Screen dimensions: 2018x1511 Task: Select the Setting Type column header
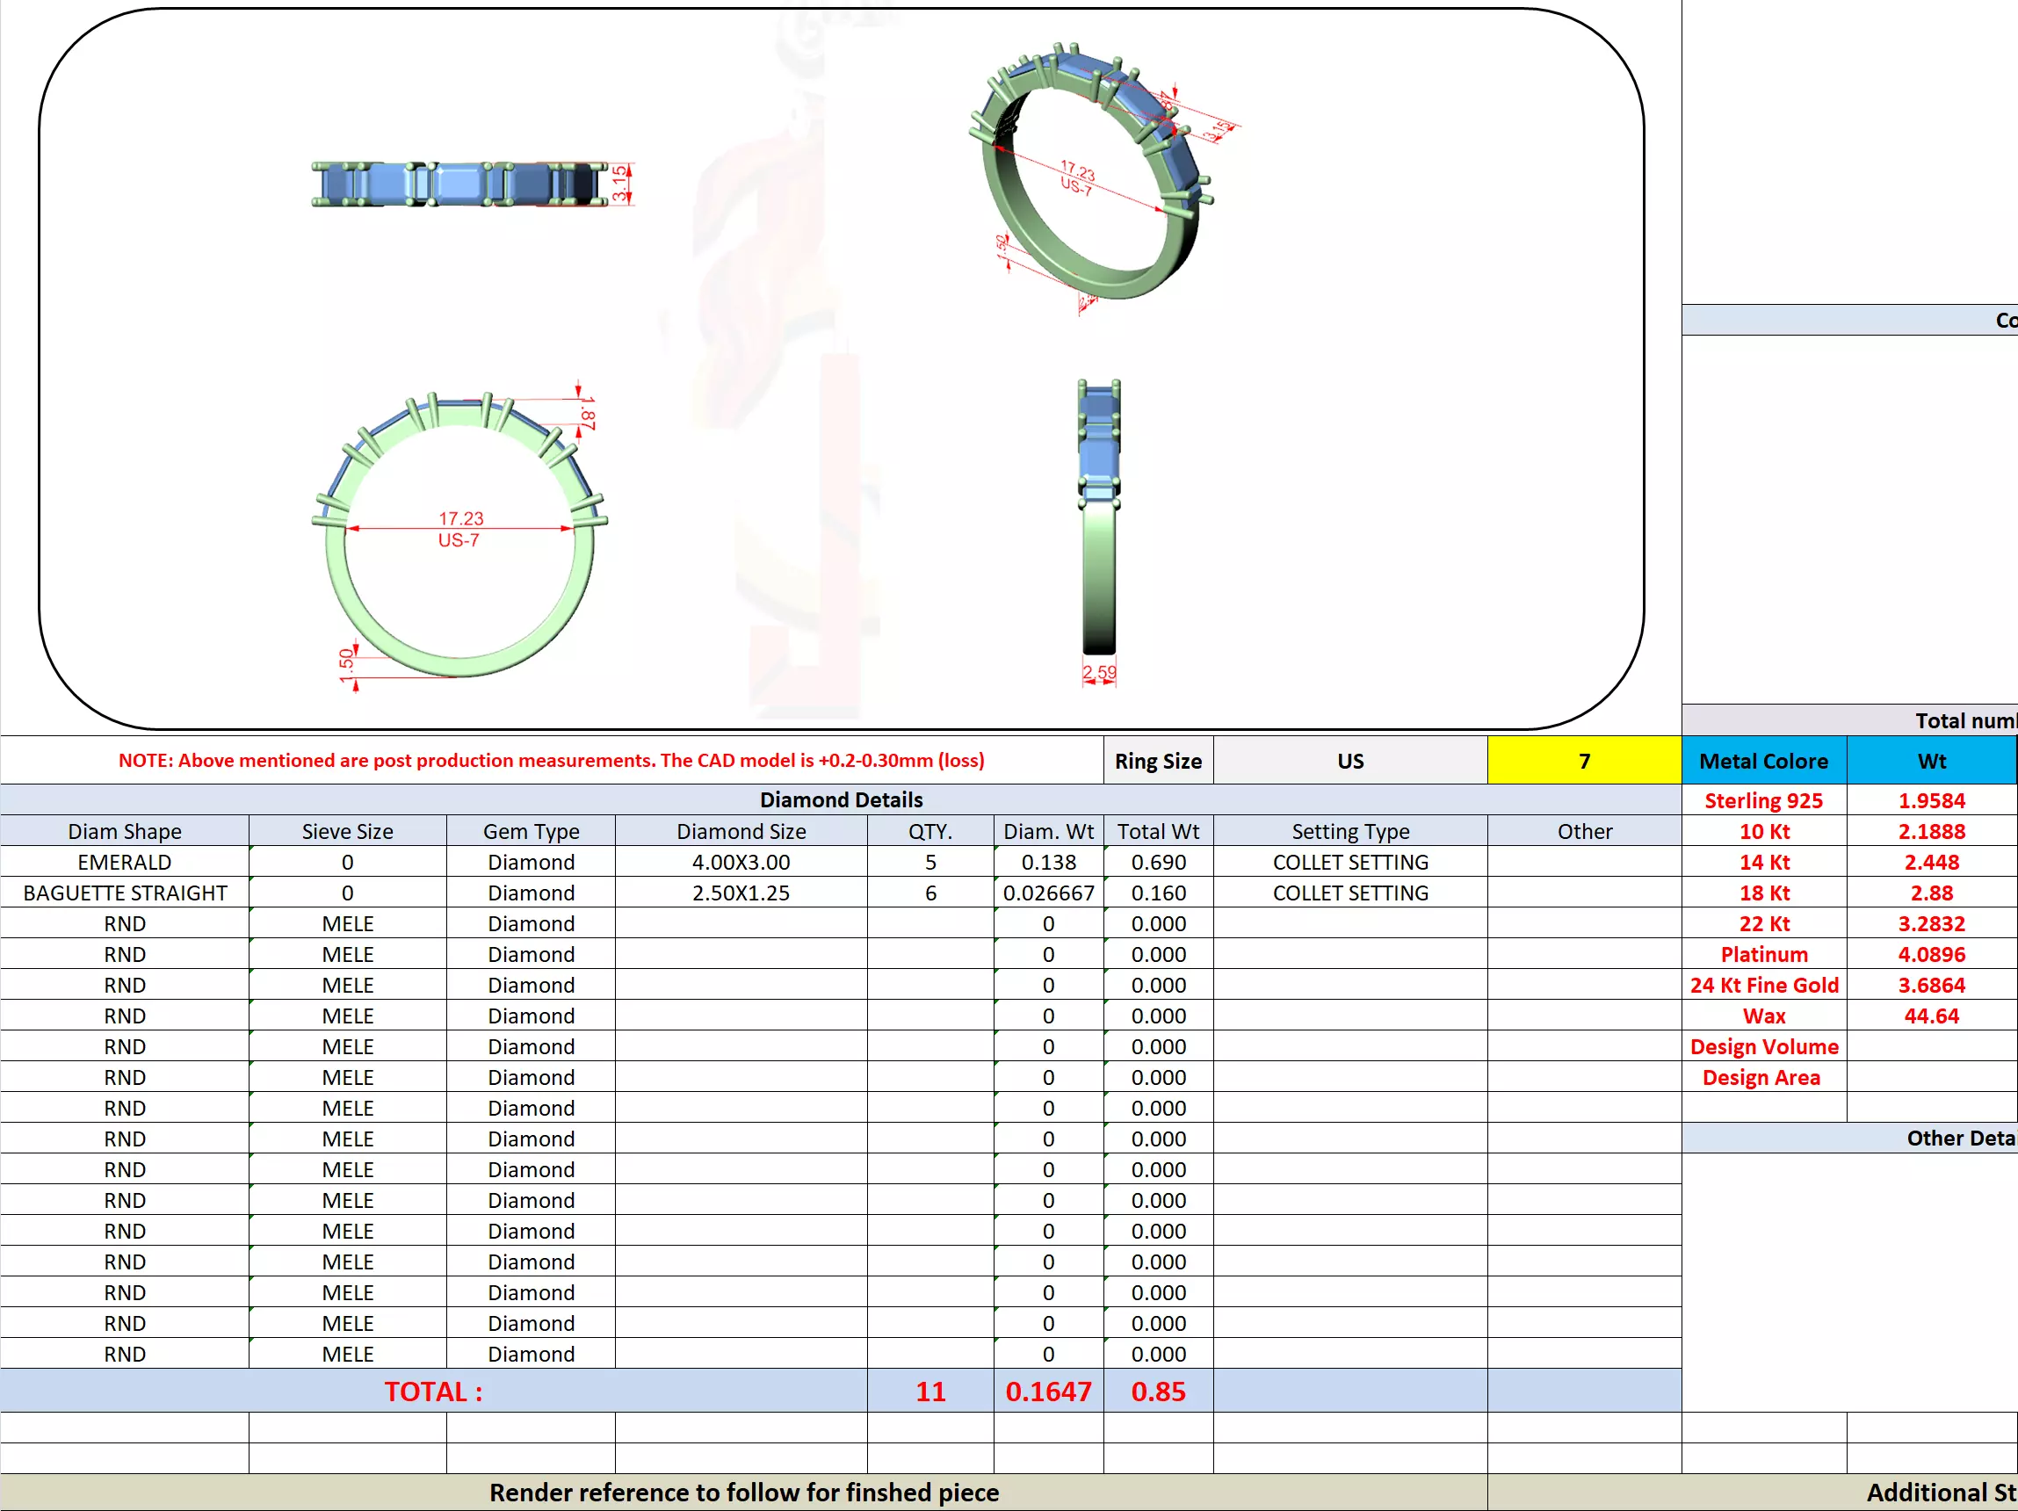1349,831
